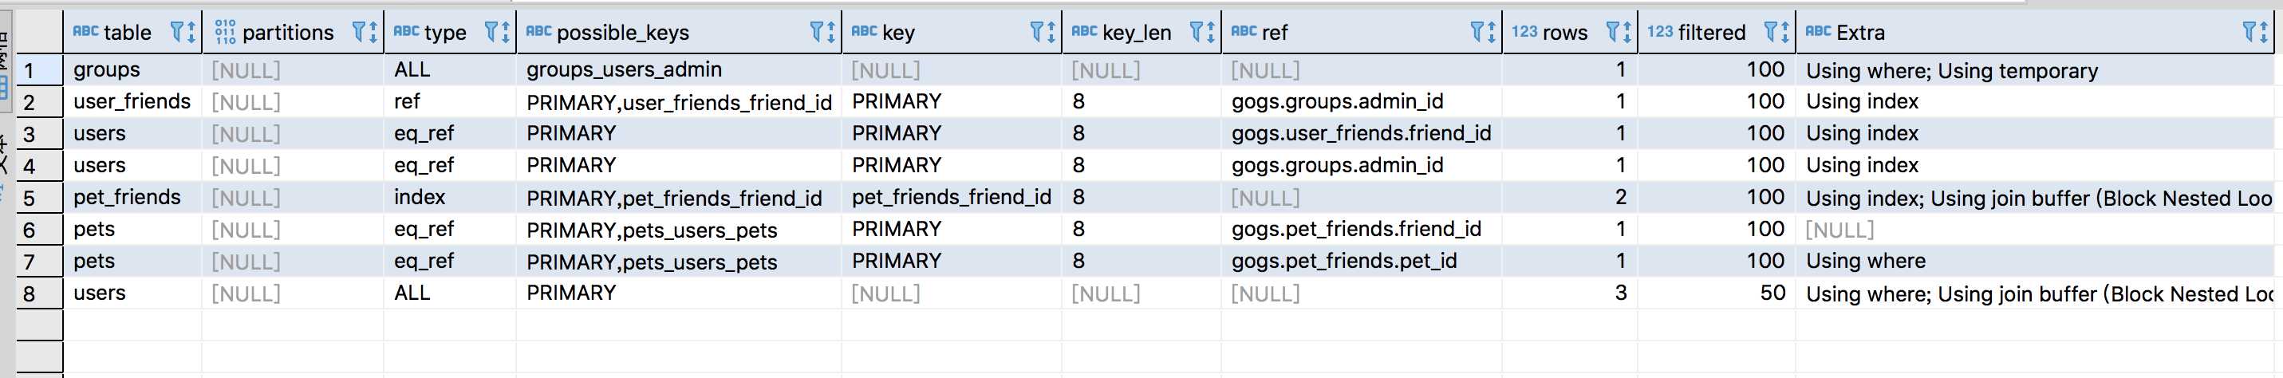Screen dimensions: 2283x378
Task: Sort the Extra column using its arrows
Action: pos(2265,33)
